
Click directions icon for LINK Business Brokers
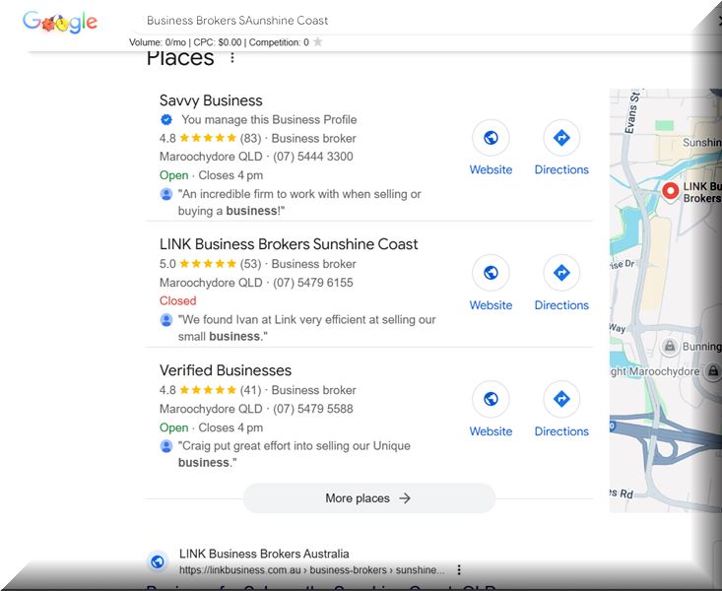[x=561, y=273]
